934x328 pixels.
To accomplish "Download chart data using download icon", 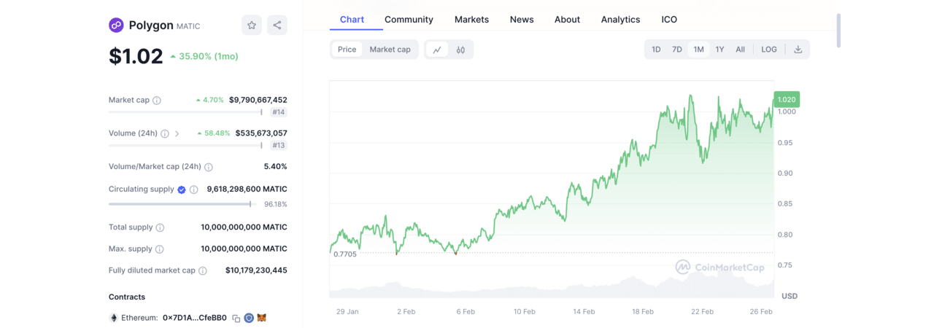I will (x=798, y=50).
